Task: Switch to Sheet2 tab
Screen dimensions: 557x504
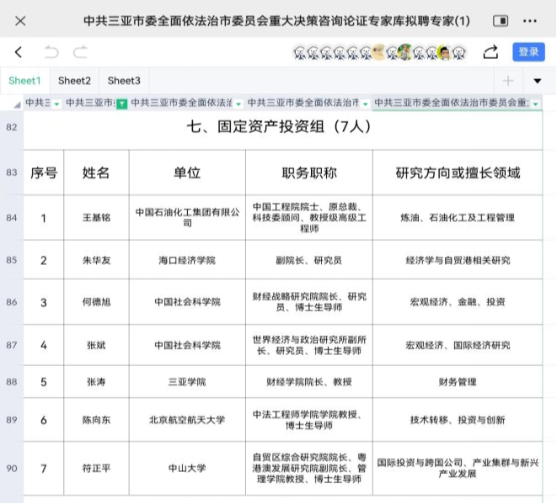Action: (74, 81)
